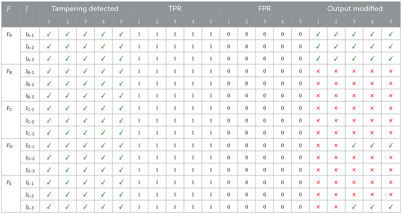
Task: Click Output modified checkmark for I_A-2, column 4
Action: pyautogui.click(x=372, y=46)
